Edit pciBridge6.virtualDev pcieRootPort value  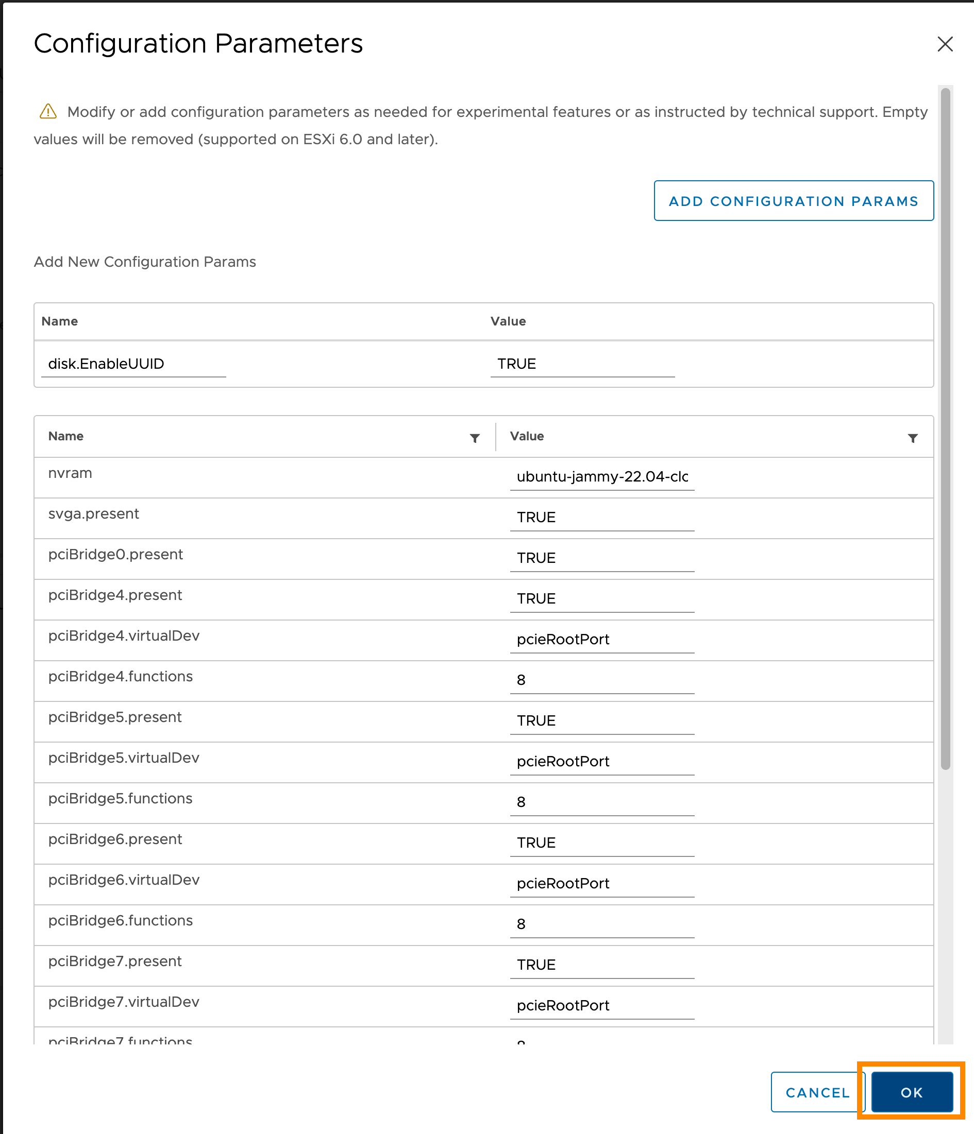coord(602,883)
